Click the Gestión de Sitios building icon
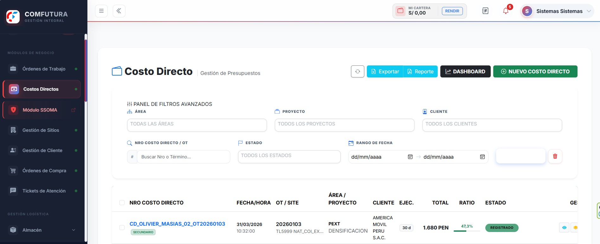 click(13, 130)
